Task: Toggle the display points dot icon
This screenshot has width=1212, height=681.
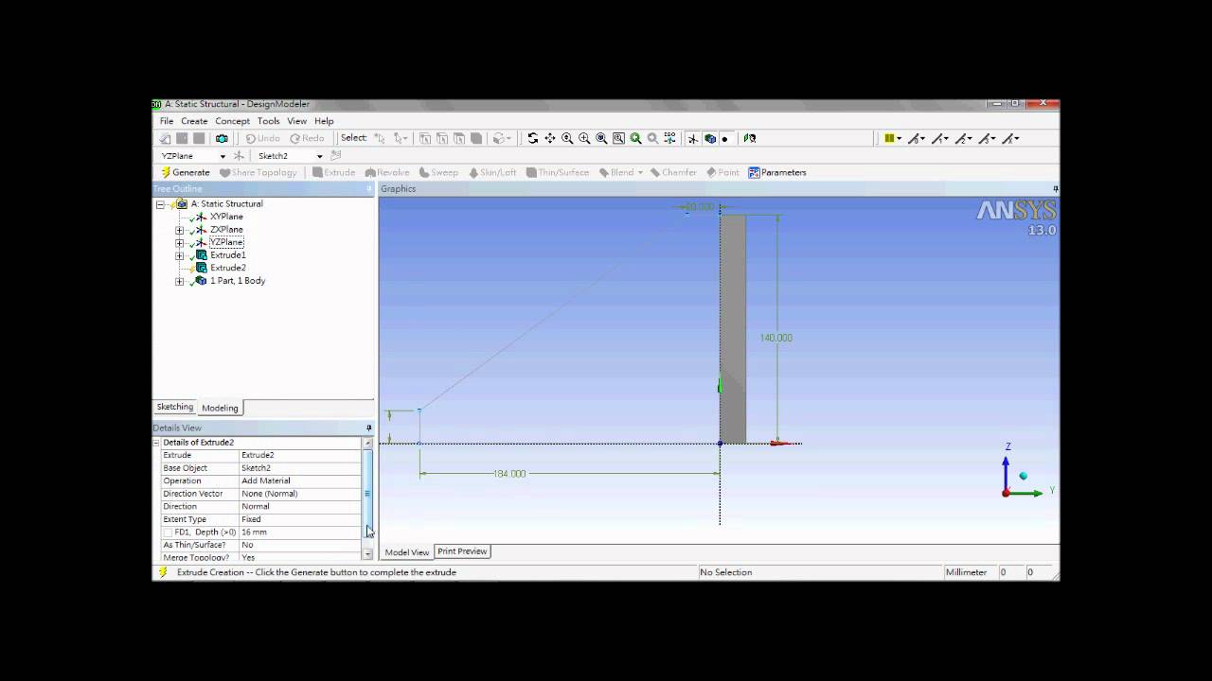Action: pyautogui.click(x=725, y=138)
